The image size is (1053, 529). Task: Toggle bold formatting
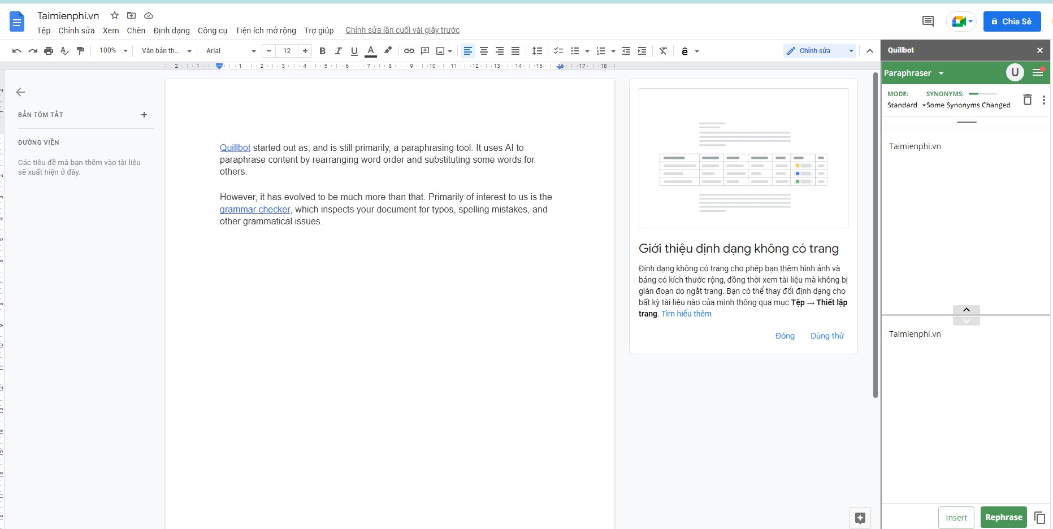tap(322, 51)
